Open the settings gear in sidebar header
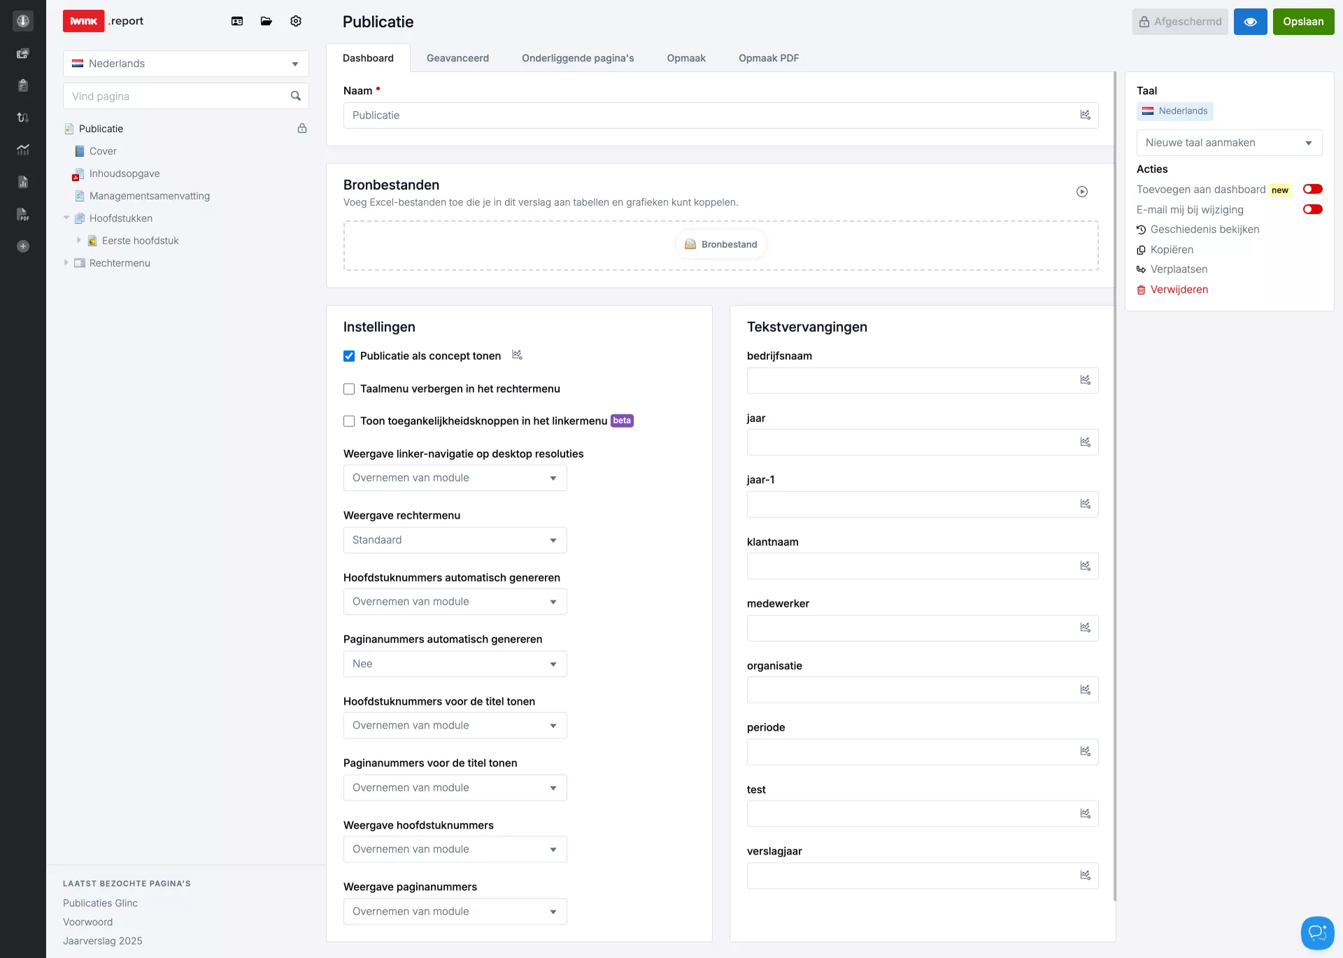 (296, 21)
